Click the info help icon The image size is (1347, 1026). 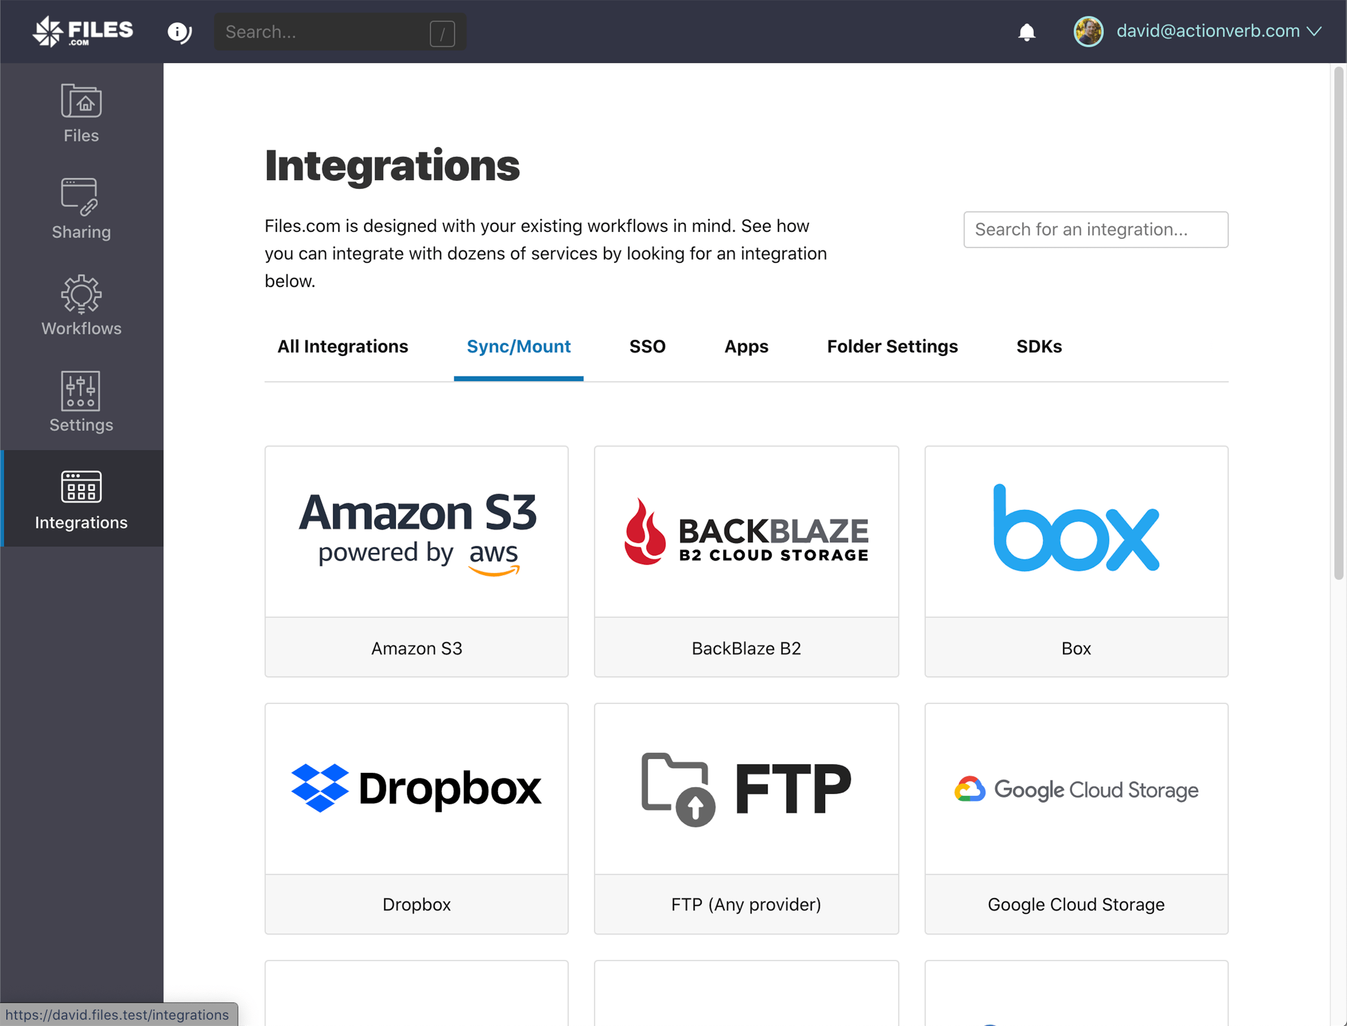tap(180, 32)
